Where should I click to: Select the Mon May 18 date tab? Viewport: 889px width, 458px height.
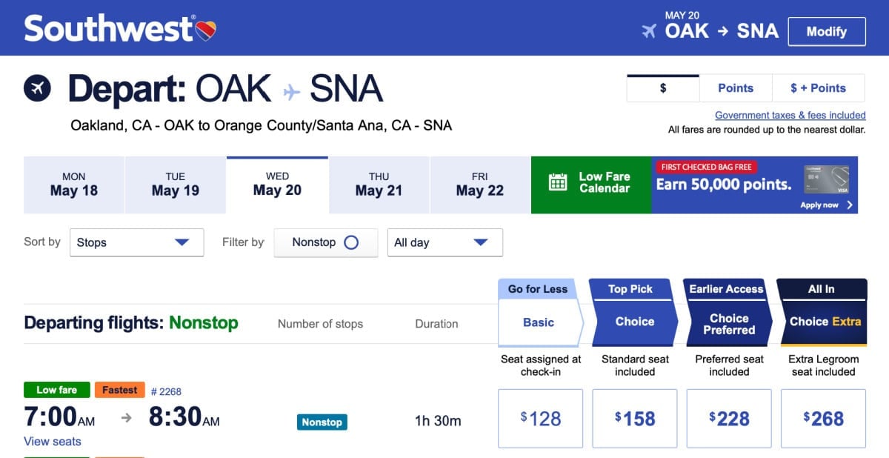[73, 184]
